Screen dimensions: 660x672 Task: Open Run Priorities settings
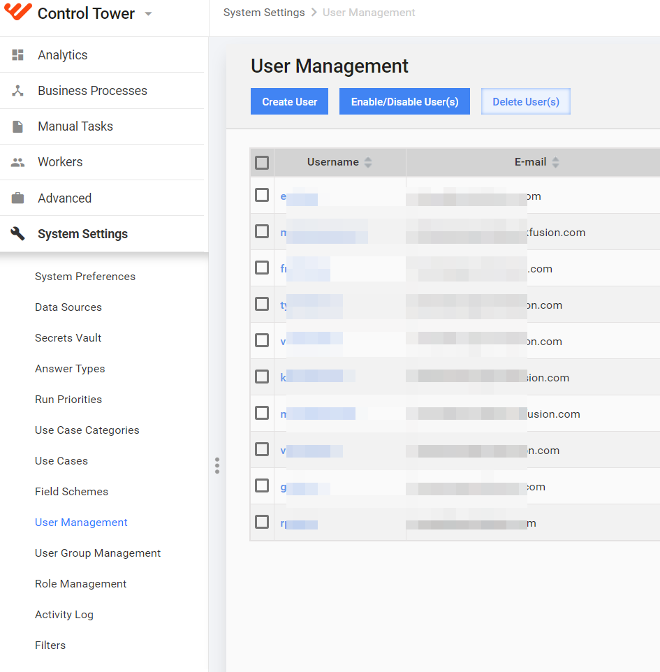(68, 400)
